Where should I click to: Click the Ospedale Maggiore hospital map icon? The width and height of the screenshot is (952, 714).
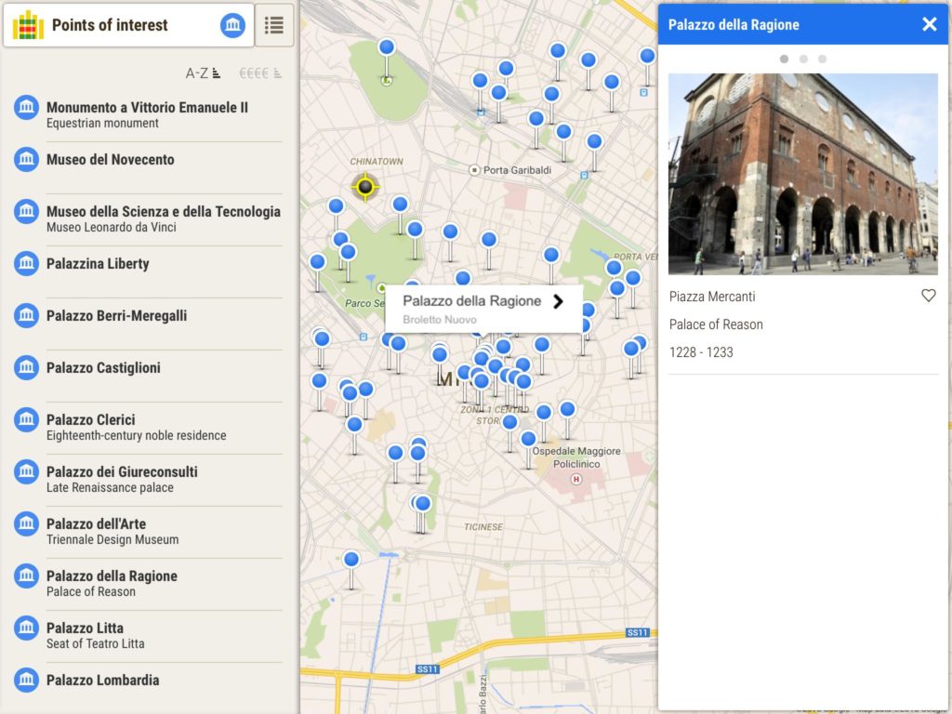[575, 480]
